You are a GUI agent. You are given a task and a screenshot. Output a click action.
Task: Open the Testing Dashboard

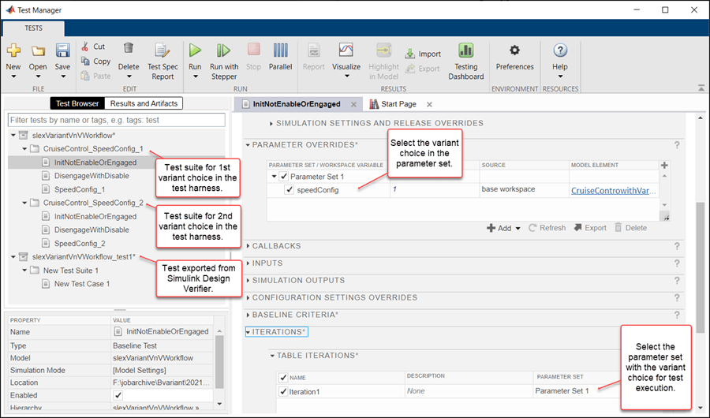(466, 62)
